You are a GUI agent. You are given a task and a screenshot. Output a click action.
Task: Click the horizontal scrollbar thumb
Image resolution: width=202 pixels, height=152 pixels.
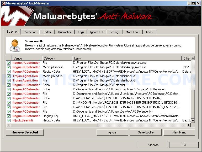pos(54,125)
